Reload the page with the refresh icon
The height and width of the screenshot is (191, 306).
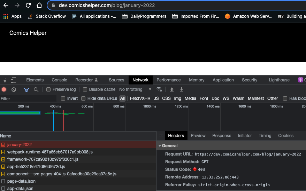point(28,5)
